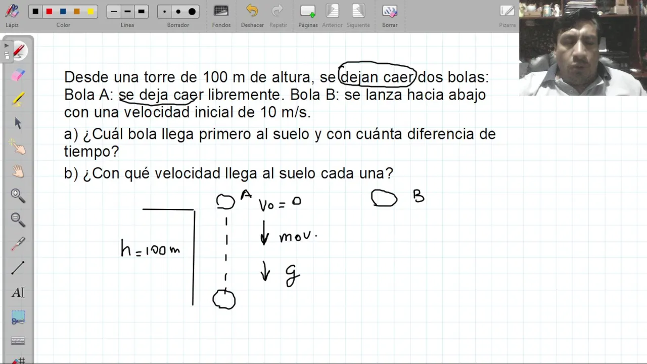This screenshot has width=647, height=364.
Task: Select the zoom in magnifier tool
Action: [18, 195]
